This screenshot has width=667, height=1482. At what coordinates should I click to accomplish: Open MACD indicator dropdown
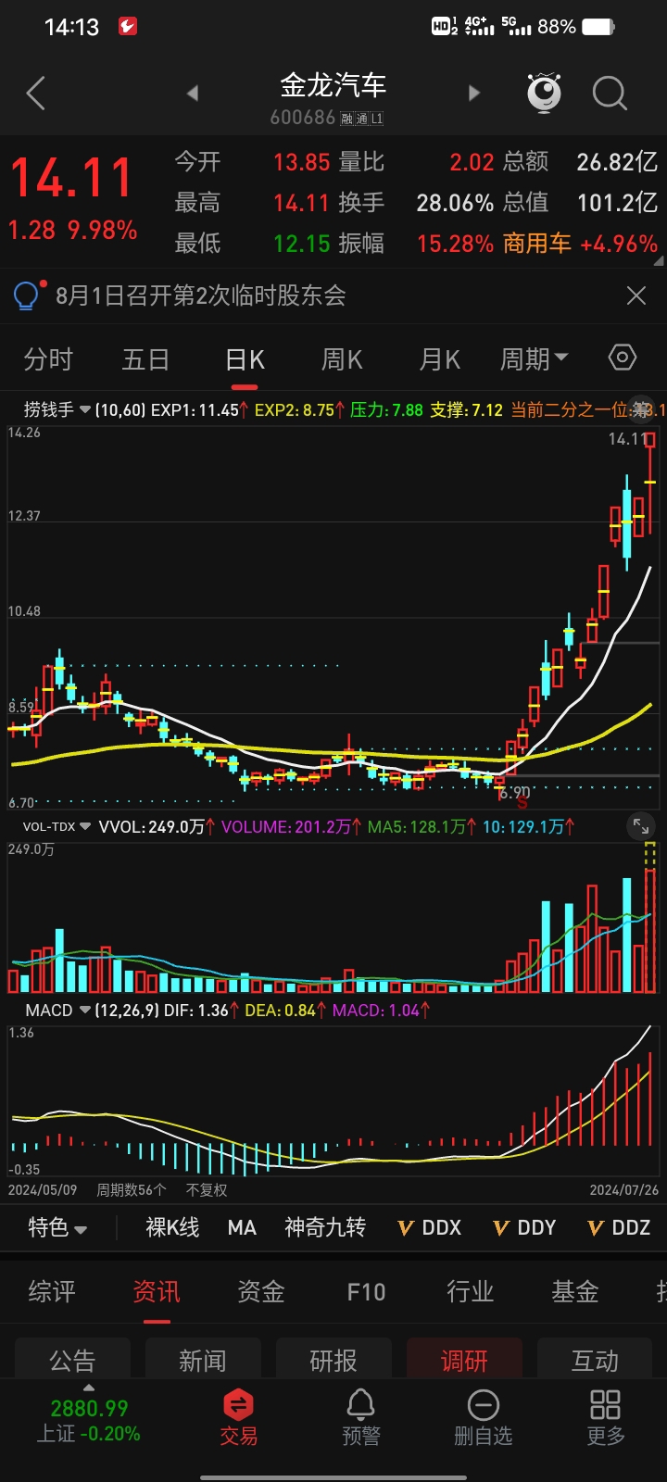[57, 1010]
